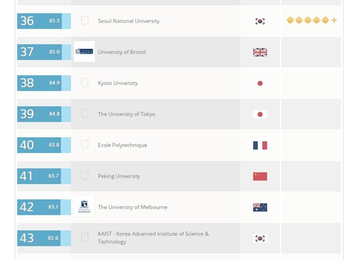355x260 pixels.
Task: Click the Australia flag for University of Melbourne
Action: coord(260,207)
